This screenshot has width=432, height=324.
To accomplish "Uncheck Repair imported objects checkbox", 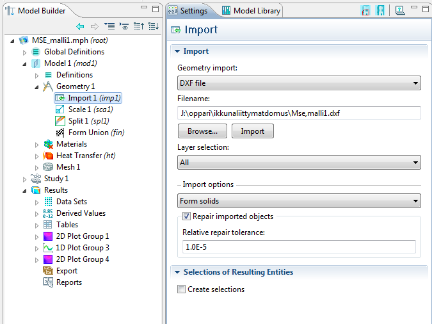I will (x=186, y=216).
